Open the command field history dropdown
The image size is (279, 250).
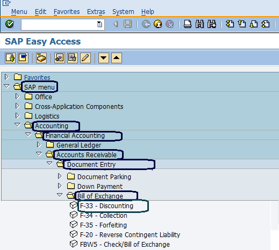point(99,24)
